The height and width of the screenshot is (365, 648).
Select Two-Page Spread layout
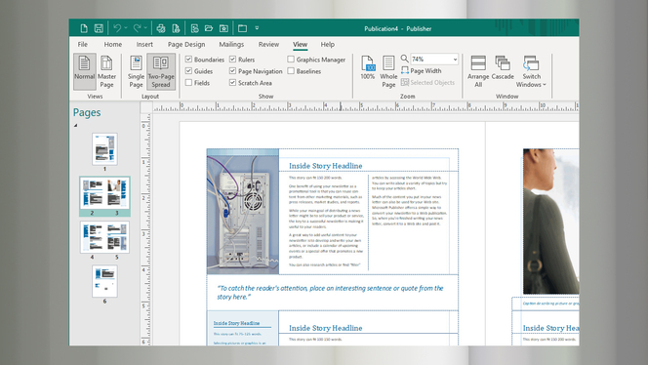tap(161, 71)
